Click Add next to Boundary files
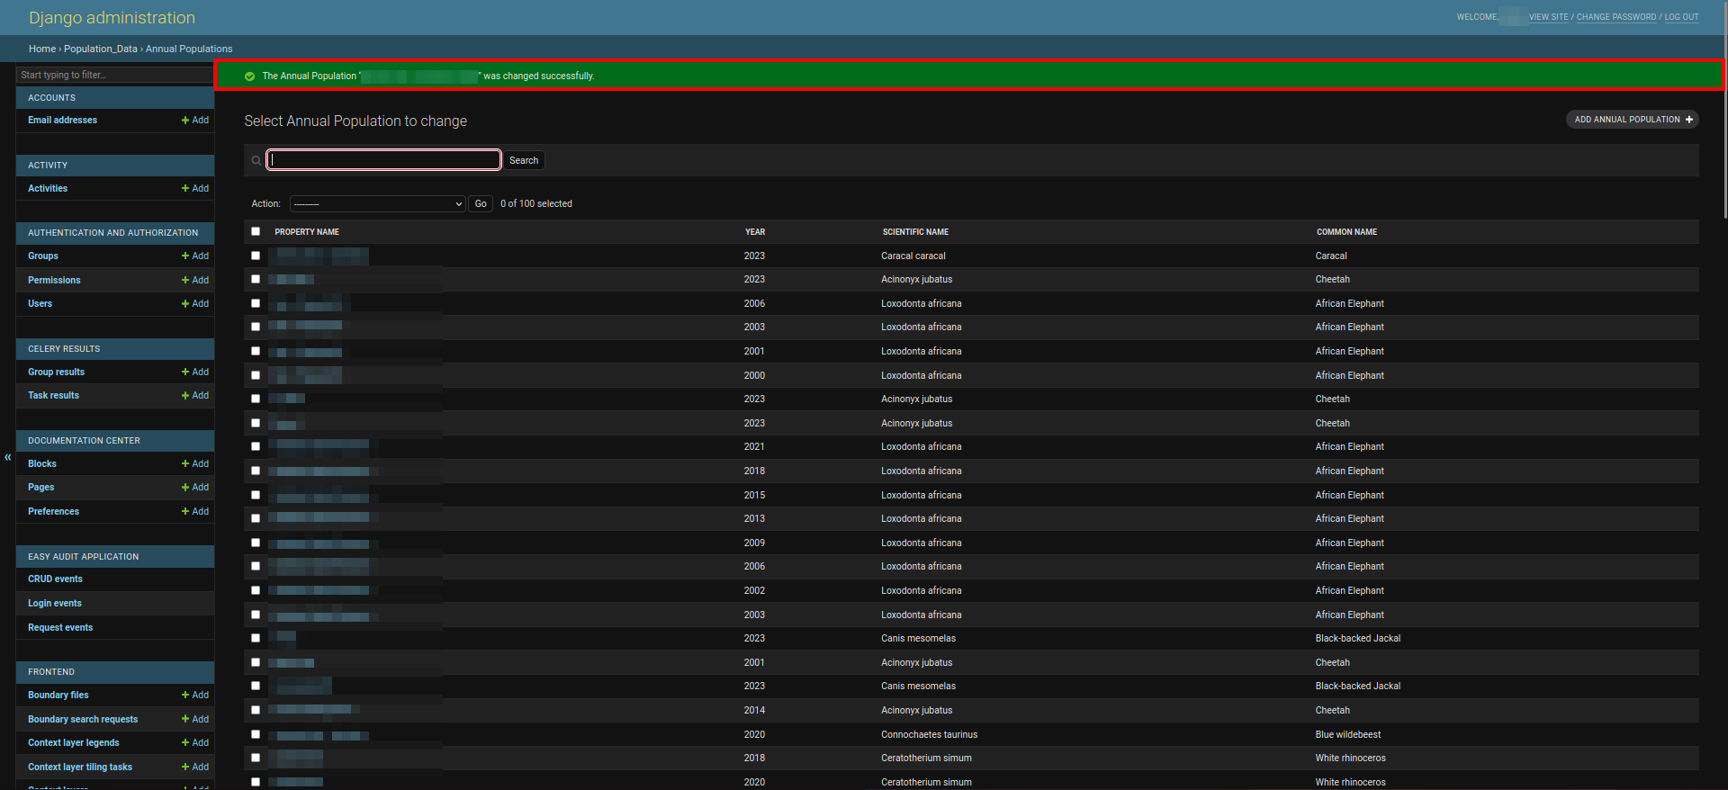The image size is (1728, 790). coord(195,695)
